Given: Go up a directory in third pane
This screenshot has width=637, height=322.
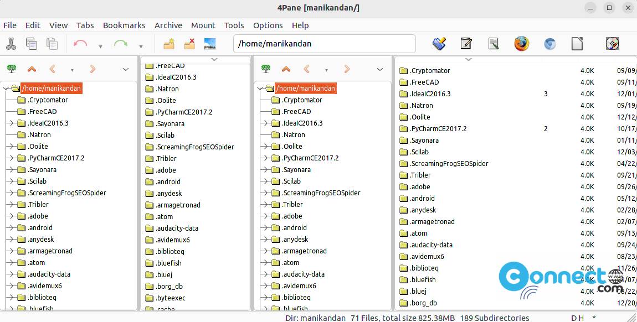Looking at the screenshot, I should click(x=286, y=69).
